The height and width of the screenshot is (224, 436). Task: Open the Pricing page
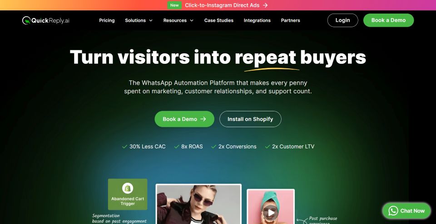point(107,20)
